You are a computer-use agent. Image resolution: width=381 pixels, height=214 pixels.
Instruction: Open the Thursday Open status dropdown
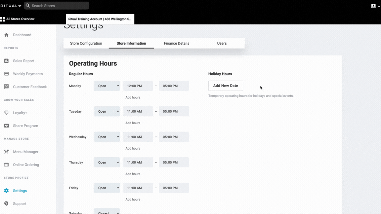click(x=107, y=162)
